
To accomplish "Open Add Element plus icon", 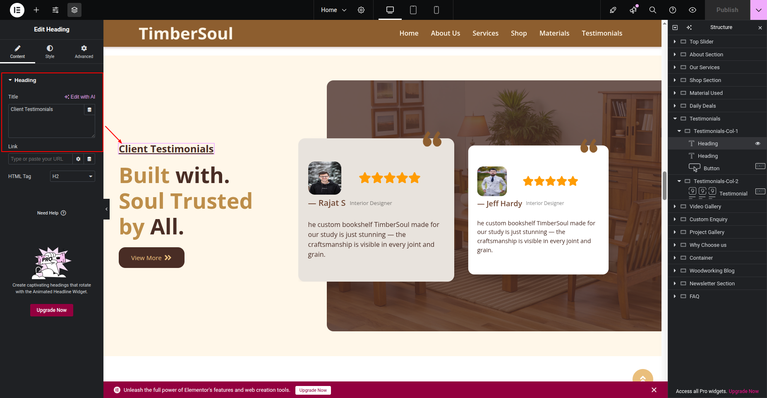I will point(36,10).
